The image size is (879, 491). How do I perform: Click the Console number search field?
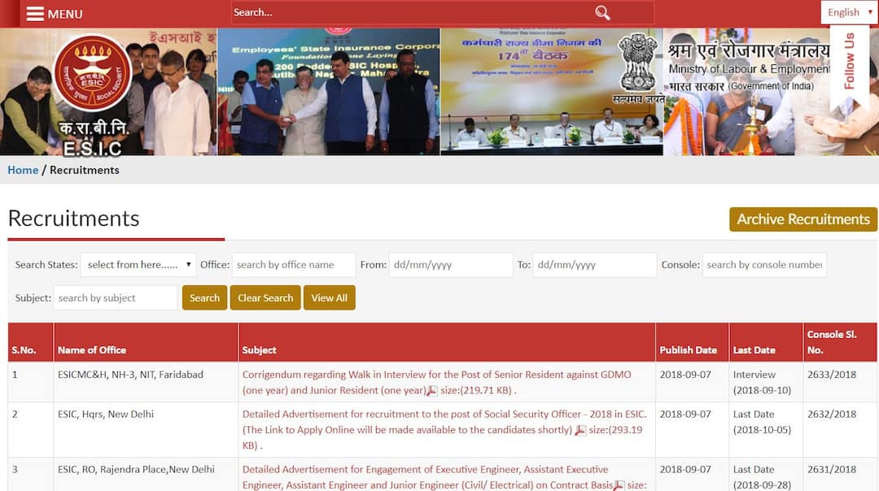pos(764,265)
